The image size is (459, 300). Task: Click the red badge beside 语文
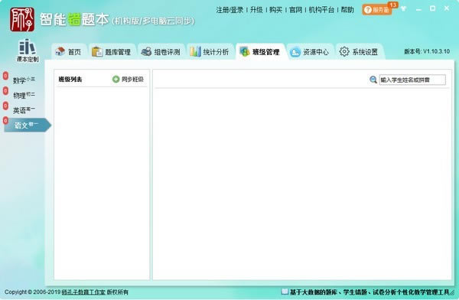click(x=5, y=120)
